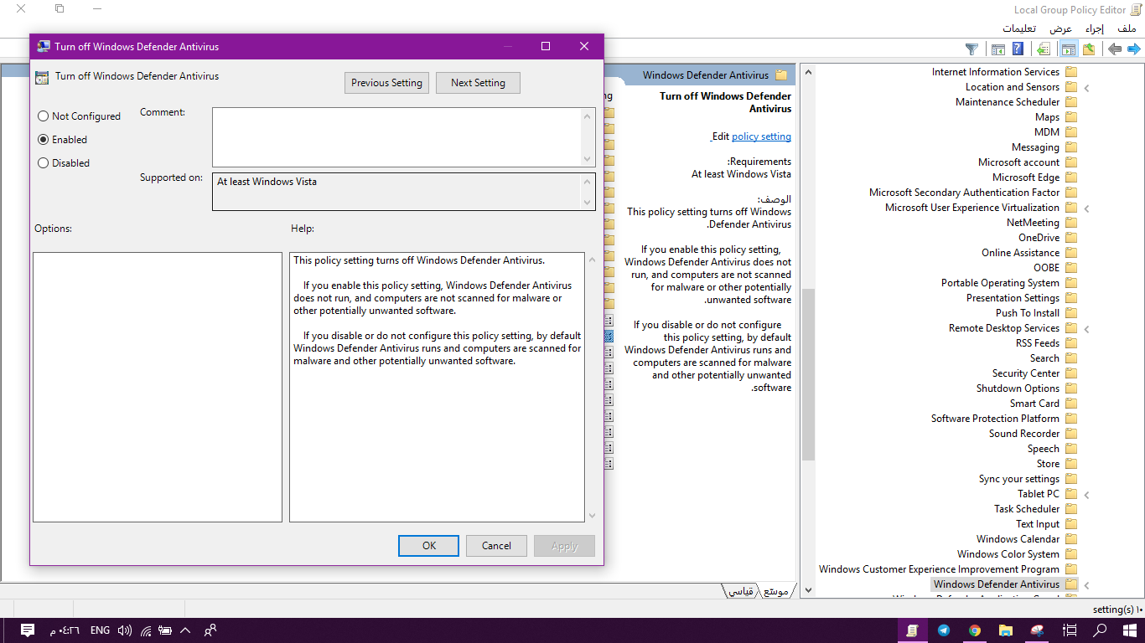Click the Search folder icon in tree
Image resolution: width=1145 pixels, height=643 pixels.
pyautogui.click(x=1071, y=358)
